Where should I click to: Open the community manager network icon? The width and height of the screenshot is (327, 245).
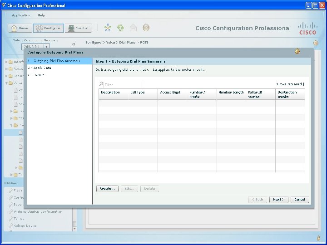point(108,28)
